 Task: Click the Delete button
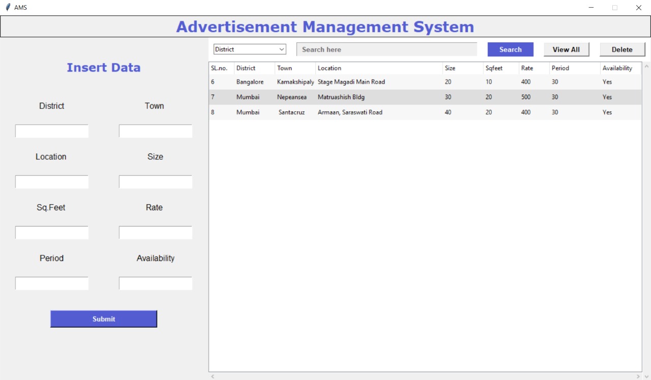622,49
